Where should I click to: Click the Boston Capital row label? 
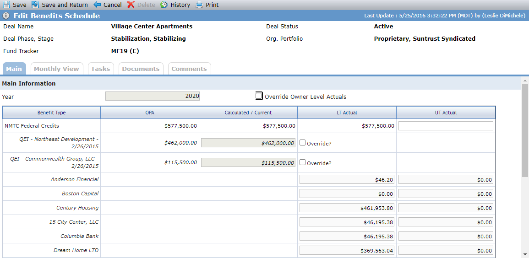80,193
